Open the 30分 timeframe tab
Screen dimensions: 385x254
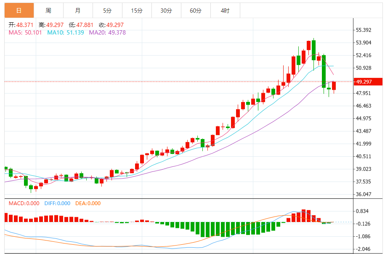(x=167, y=11)
